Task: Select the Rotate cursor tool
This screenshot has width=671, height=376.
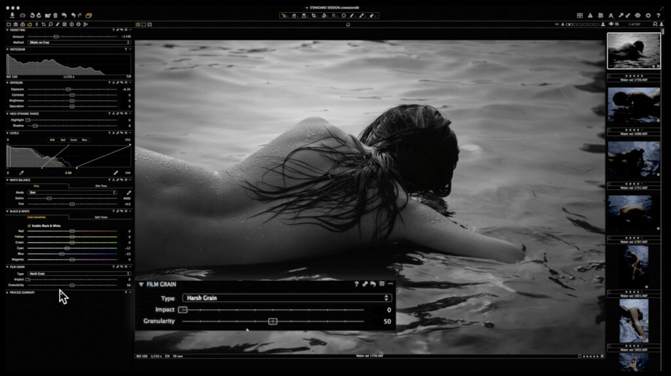Action: click(x=324, y=16)
